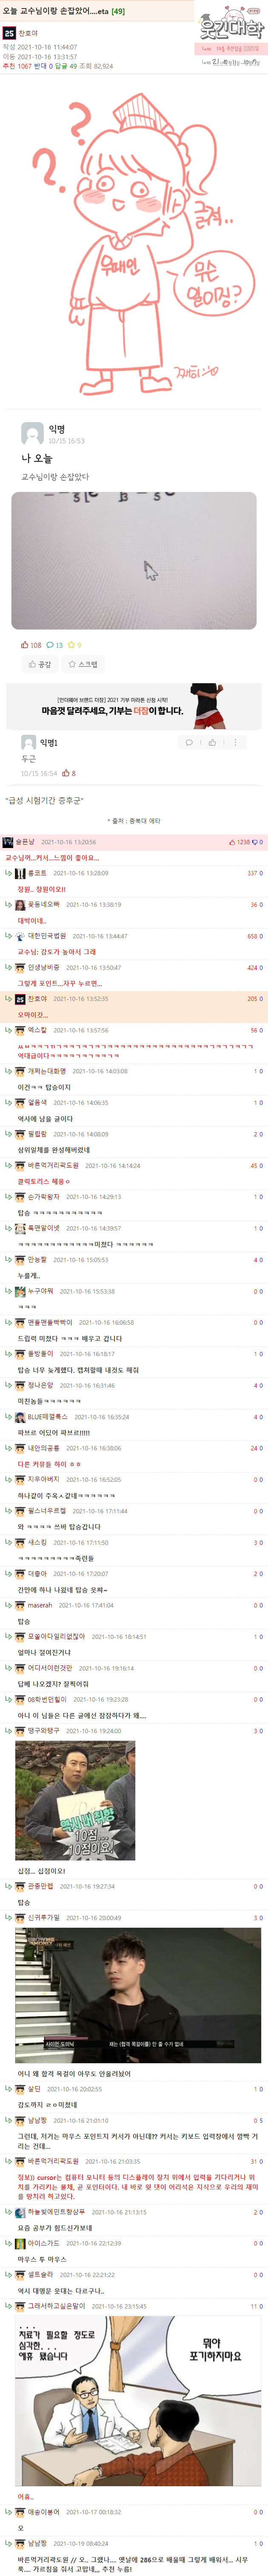Click the 공감 like button under the post

coord(39,664)
